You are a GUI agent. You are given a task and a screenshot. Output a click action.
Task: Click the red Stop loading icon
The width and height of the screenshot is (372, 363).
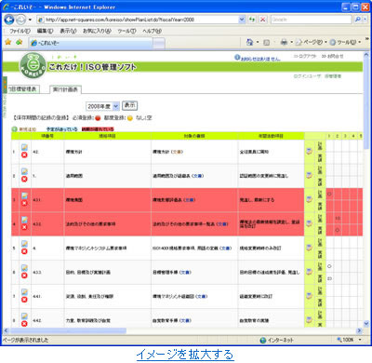coord(263,20)
